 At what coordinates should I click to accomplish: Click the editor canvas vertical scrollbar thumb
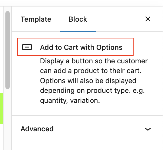click(7, 49)
